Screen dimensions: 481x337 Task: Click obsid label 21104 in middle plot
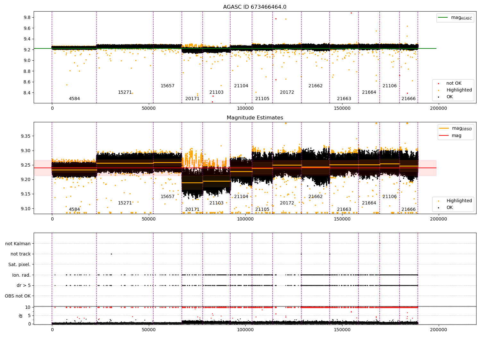click(x=241, y=196)
